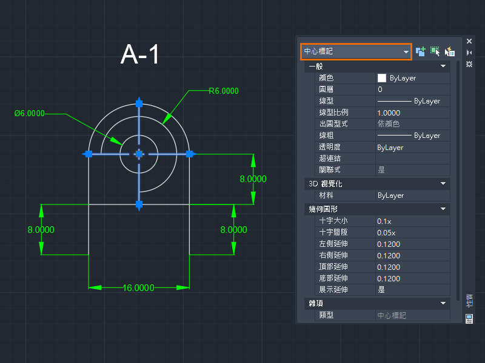485x363 pixels.
Task: Click the 材料 ByLayer value
Action: [413, 195]
